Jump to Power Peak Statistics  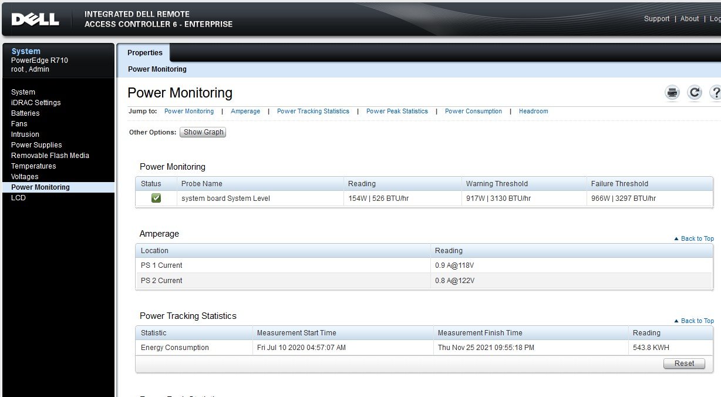pos(397,111)
